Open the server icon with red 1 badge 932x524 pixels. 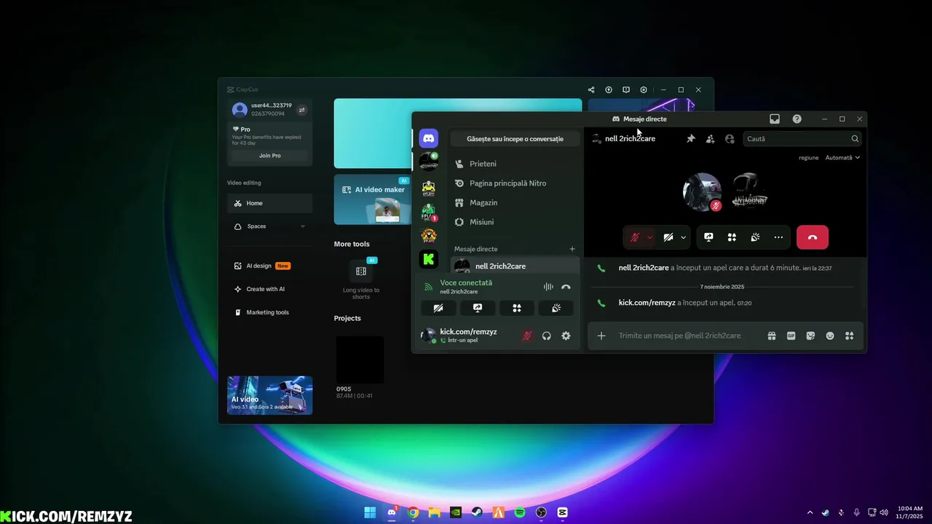coord(428,211)
